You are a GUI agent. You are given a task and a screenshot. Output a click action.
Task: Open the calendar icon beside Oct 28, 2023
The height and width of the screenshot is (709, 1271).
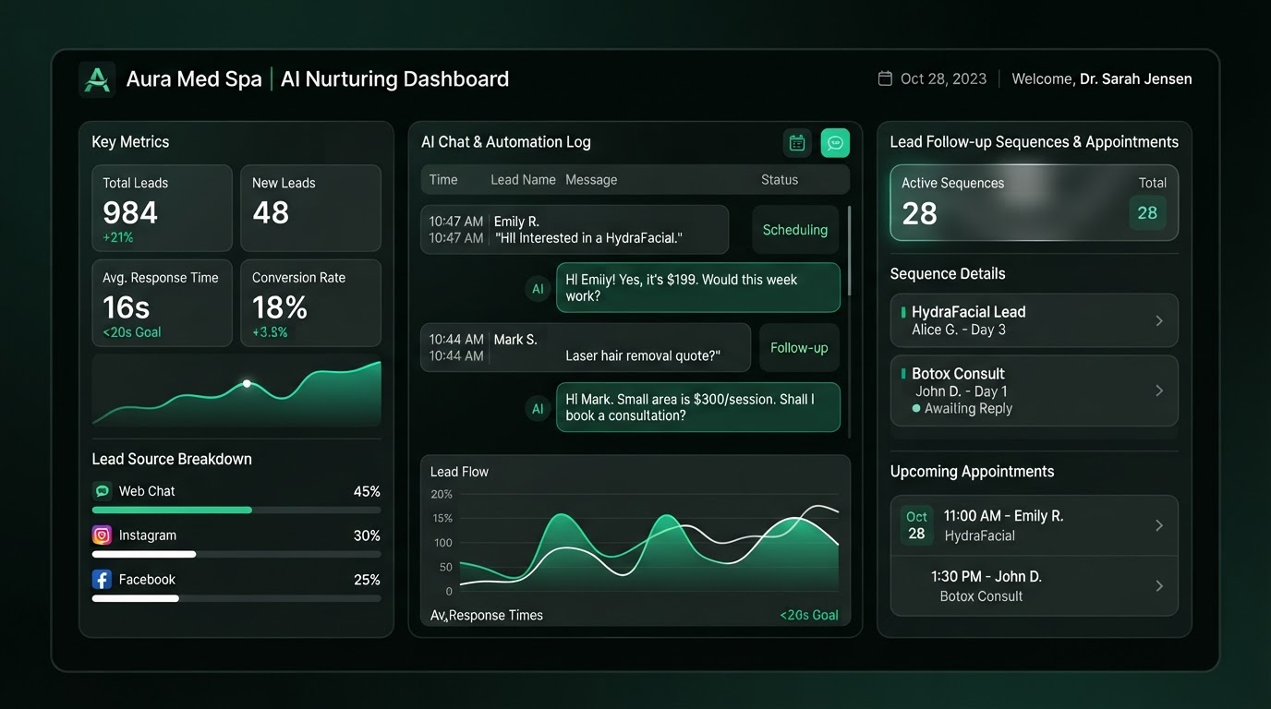point(885,78)
